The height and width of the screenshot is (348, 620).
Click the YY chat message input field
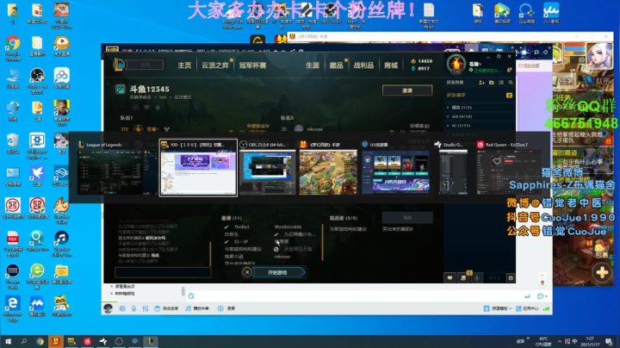(356, 295)
